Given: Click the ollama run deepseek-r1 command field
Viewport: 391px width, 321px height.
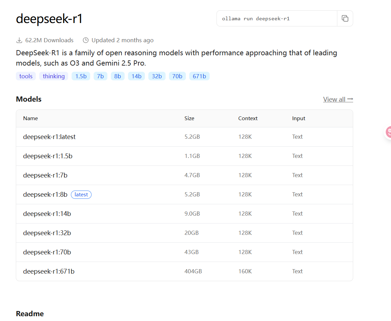Looking at the screenshot, I should click(x=277, y=19).
